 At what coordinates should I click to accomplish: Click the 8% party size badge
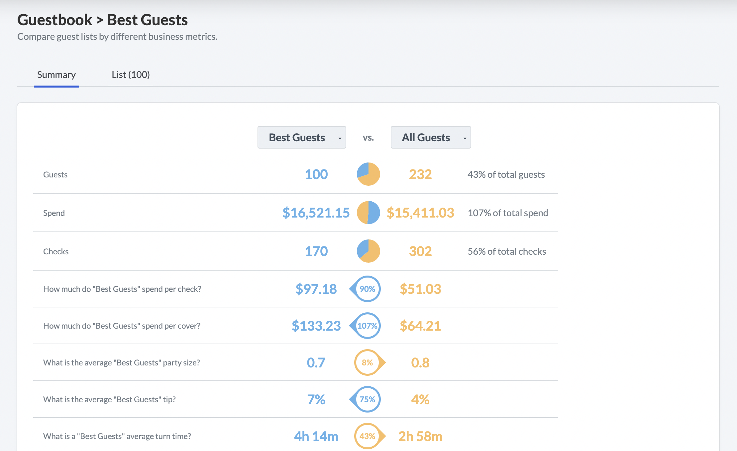pyautogui.click(x=370, y=362)
